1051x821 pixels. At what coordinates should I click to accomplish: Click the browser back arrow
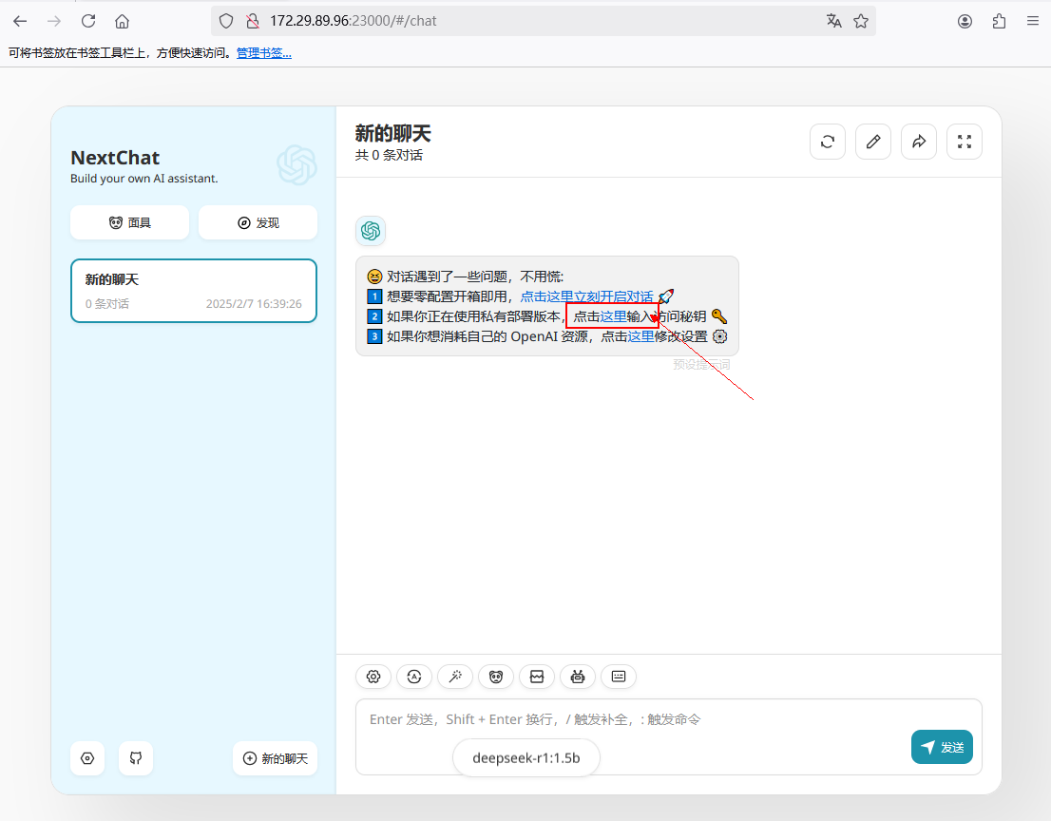pos(20,22)
